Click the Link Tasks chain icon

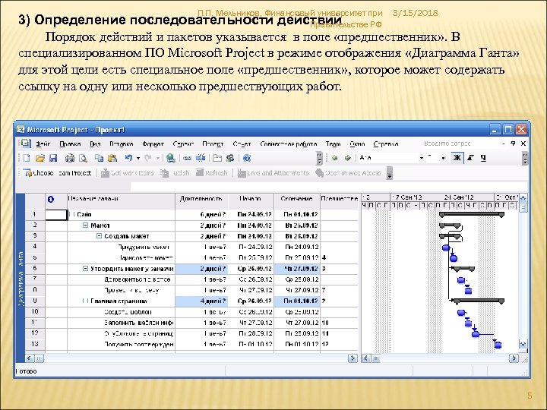pyautogui.click(x=188, y=158)
